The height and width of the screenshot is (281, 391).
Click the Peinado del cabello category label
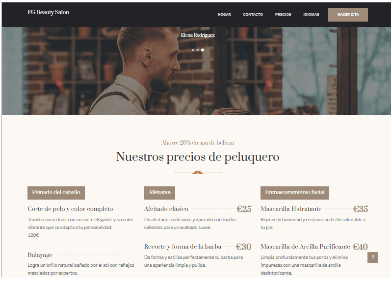[x=56, y=193]
